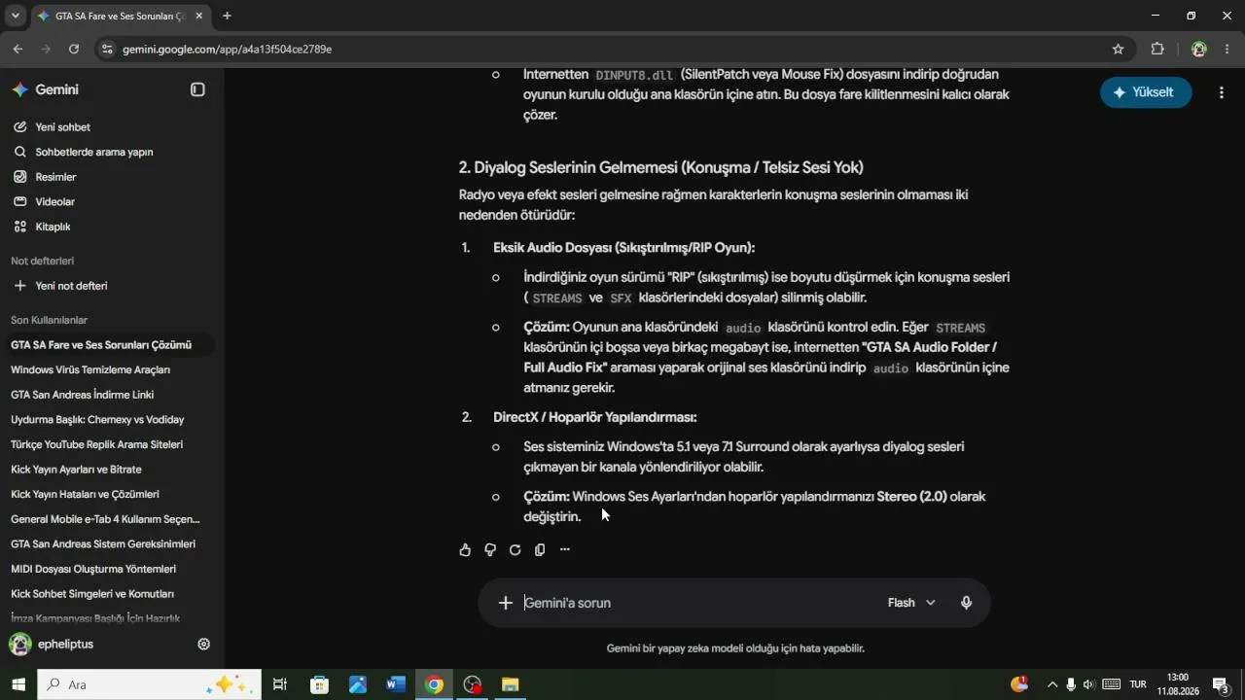Click the Son Kullanılanlar section label
Screen dimensions: 1245x700
[50, 320]
